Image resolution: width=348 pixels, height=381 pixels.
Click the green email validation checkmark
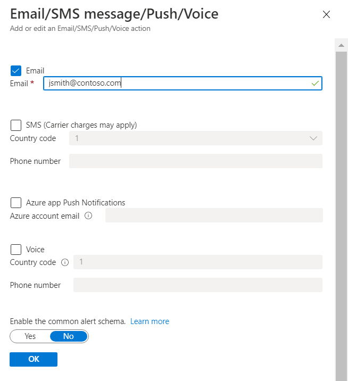click(315, 84)
